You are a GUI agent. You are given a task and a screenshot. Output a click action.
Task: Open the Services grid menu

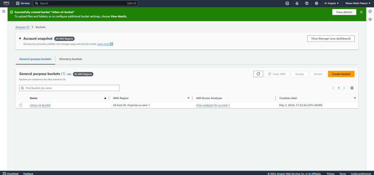(x=23, y=3)
